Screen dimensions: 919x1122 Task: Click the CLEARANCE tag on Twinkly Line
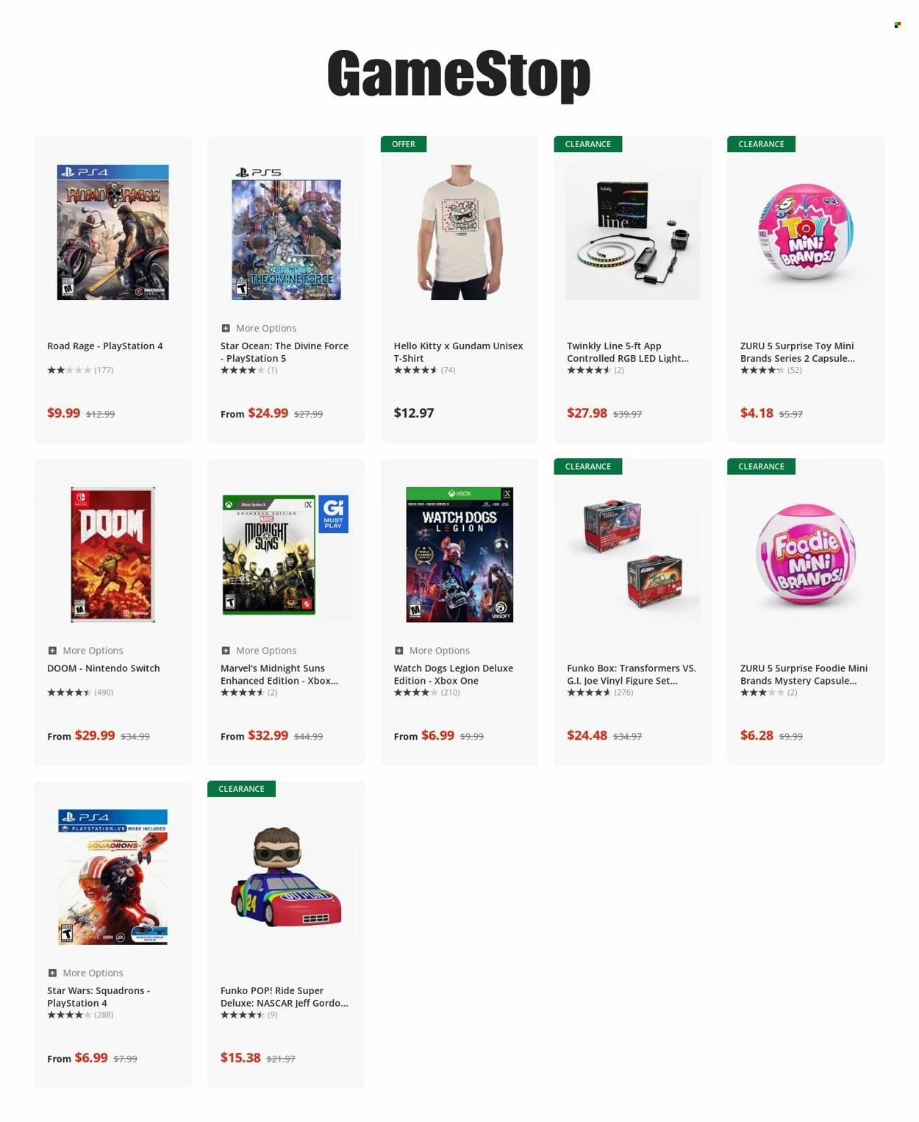pyautogui.click(x=588, y=144)
